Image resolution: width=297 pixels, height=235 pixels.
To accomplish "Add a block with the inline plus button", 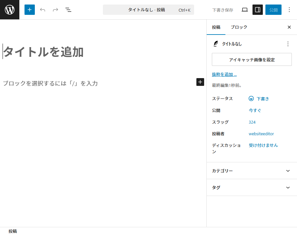I will click(200, 82).
